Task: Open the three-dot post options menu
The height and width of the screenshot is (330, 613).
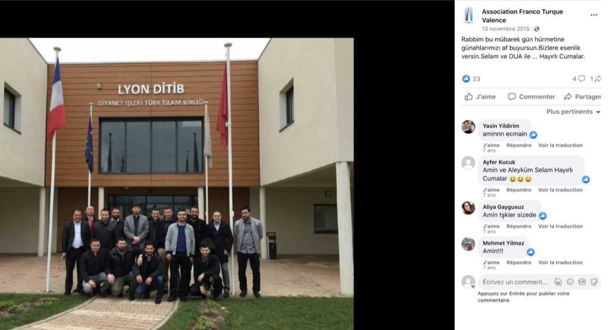Action: (593, 15)
